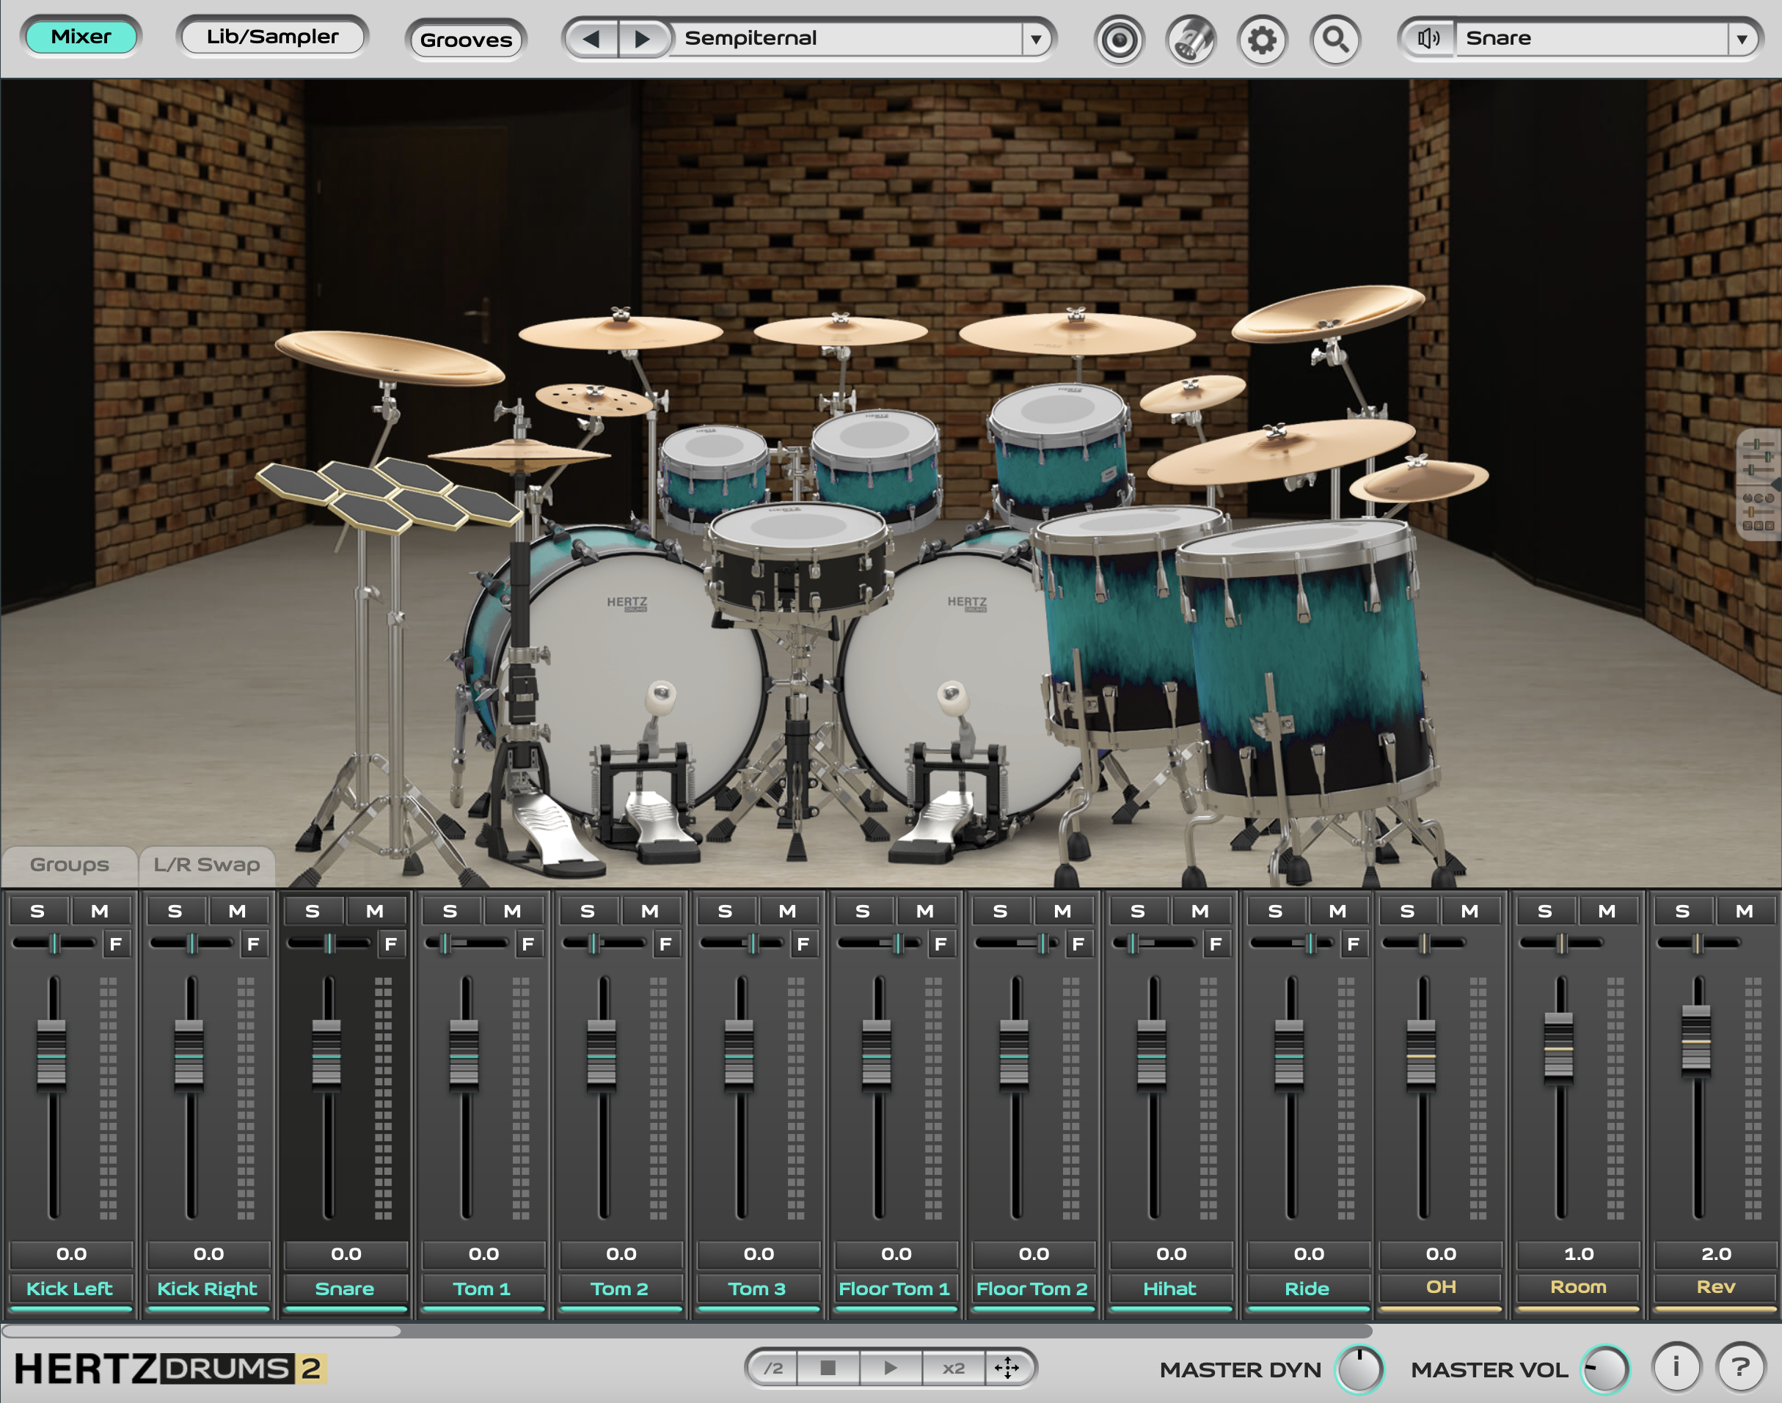Open the L/R Swap tab
The image size is (1782, 1403).
(x=206, y=863)
